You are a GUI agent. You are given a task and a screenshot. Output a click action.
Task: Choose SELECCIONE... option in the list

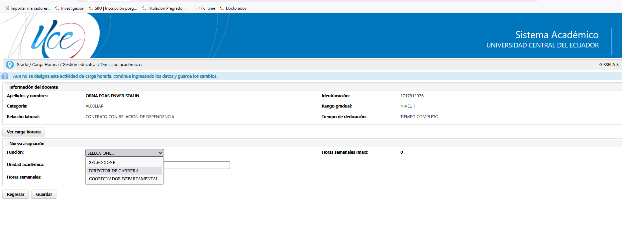125,162
